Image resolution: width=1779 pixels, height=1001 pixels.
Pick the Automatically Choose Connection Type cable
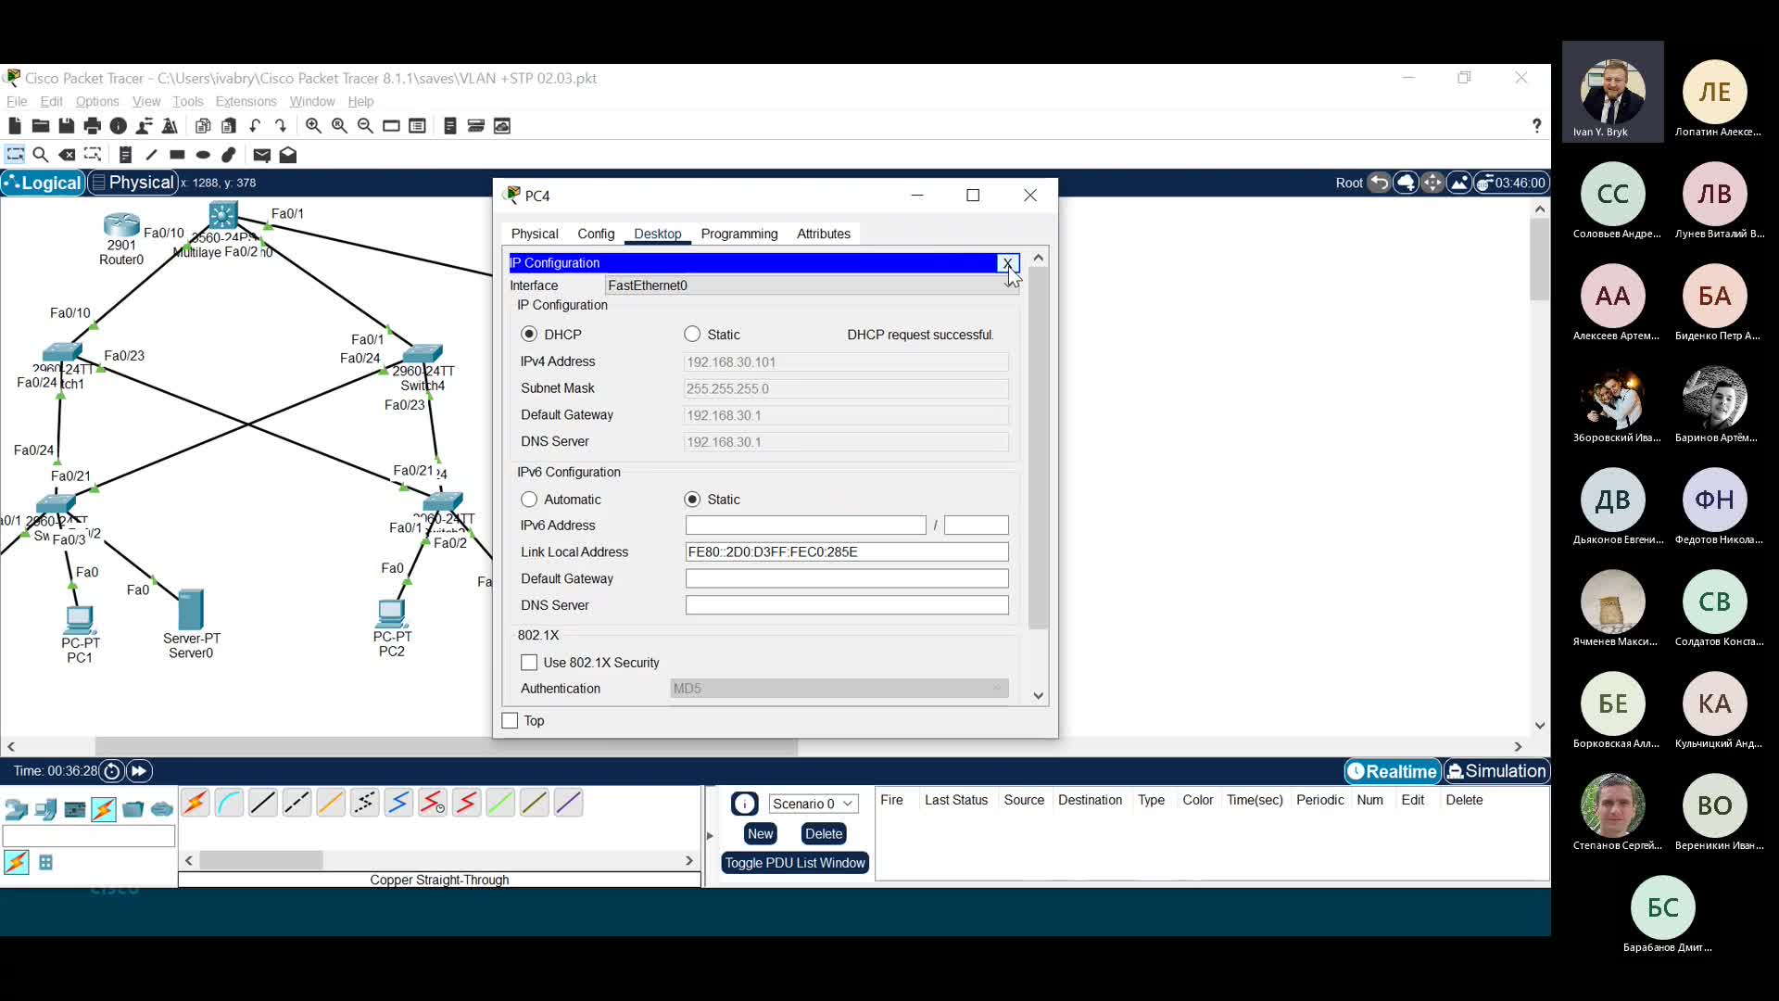196,803
